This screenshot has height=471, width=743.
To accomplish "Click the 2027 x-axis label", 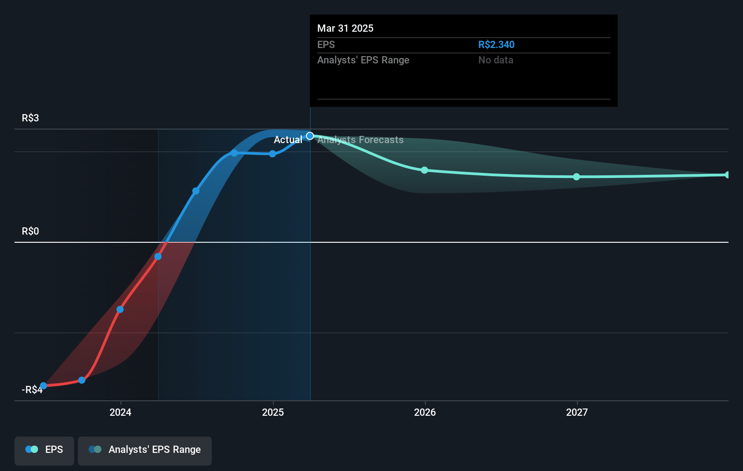I will 577,412.
